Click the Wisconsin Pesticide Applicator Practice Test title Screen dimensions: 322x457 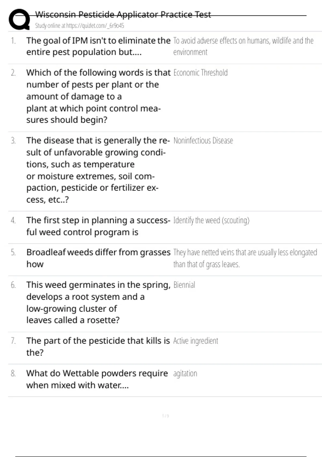pos(123,15)
